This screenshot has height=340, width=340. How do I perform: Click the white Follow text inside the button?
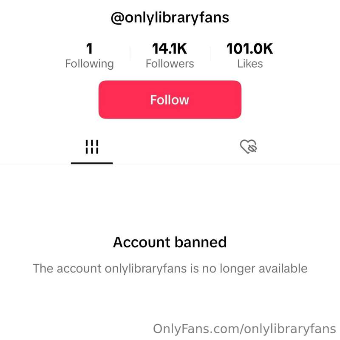170,100
